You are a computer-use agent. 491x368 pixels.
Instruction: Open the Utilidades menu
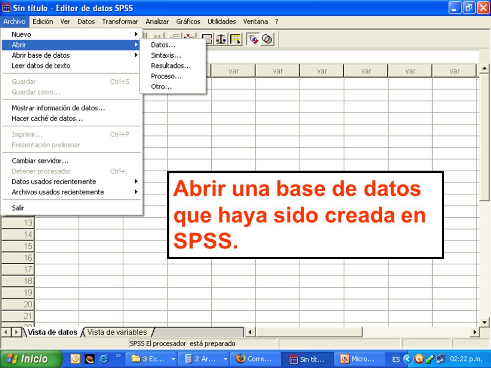tap(221, 21)
